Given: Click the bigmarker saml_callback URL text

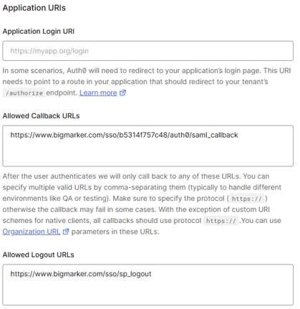Looking at the screenshot, I should (124, 136).
